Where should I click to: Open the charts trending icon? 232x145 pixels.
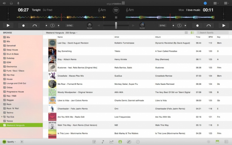click(x=111, y=142)
